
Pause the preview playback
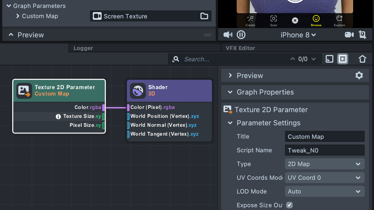(241, 35)
